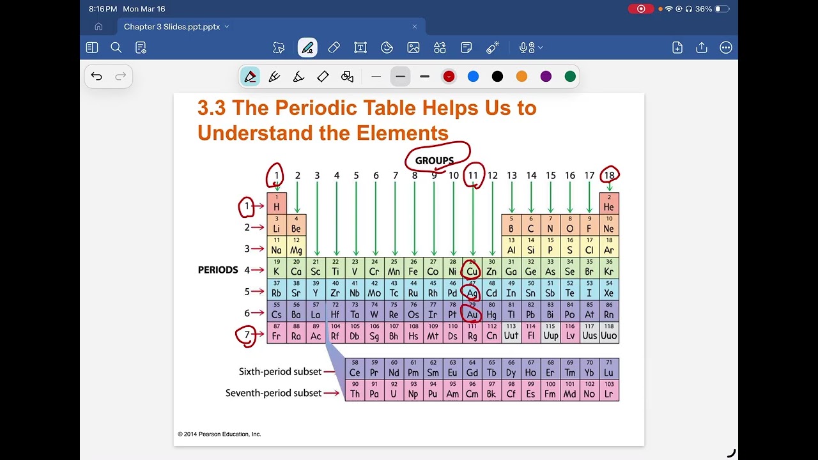Insert an image with photo tool

[x=413, y=47]
